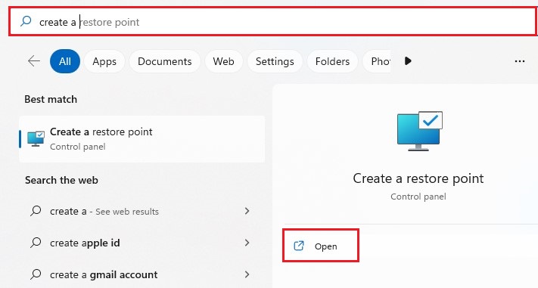
Task: Switch to the Settings filter tab
Action: 275,61
